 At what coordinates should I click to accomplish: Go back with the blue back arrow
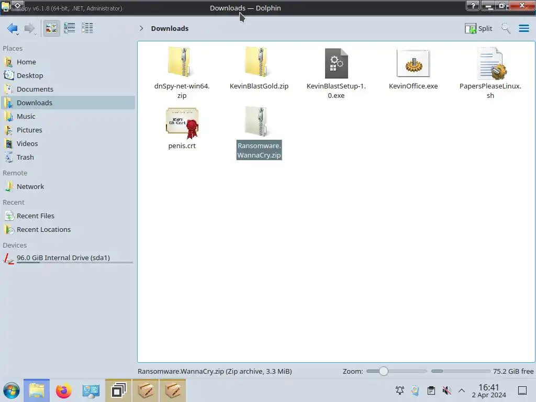point(13,28)
